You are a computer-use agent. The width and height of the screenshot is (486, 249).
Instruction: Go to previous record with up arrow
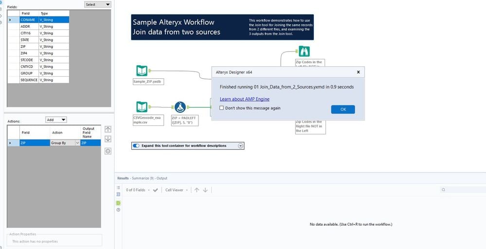(x=197, y=190)
